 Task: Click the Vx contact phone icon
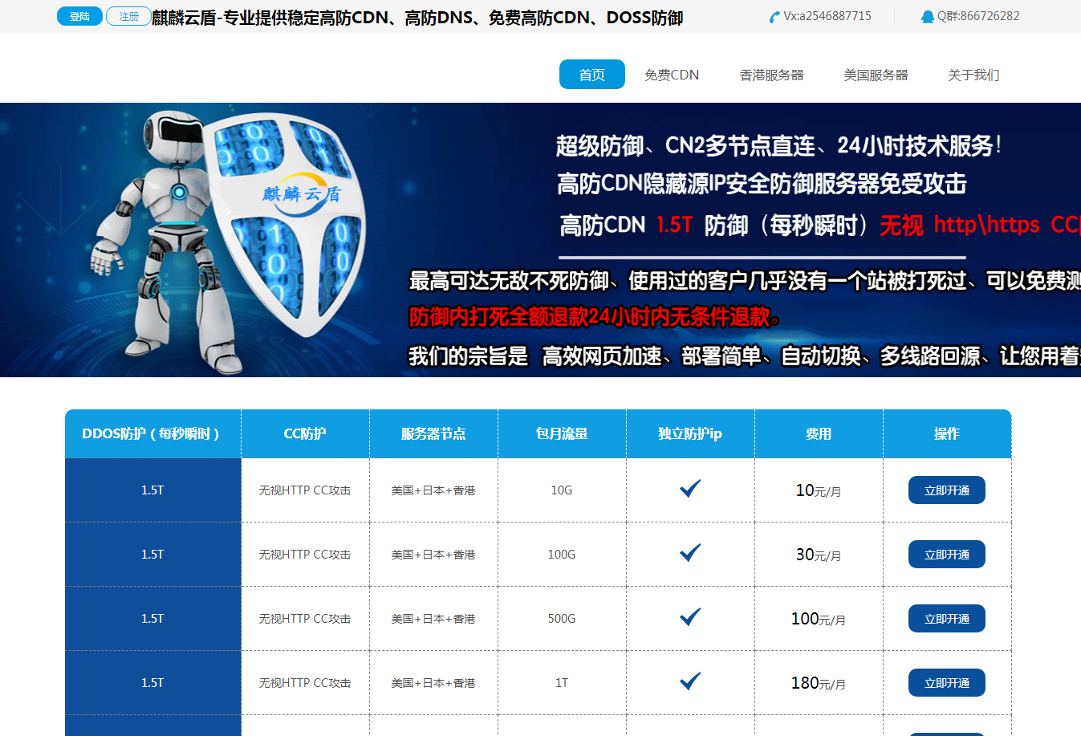(774, 17)
